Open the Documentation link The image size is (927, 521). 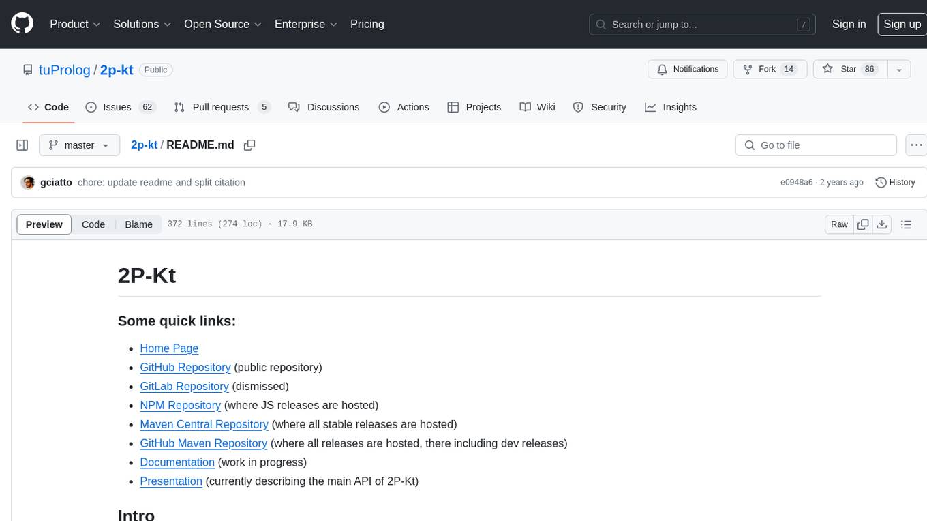click(177, 463)
